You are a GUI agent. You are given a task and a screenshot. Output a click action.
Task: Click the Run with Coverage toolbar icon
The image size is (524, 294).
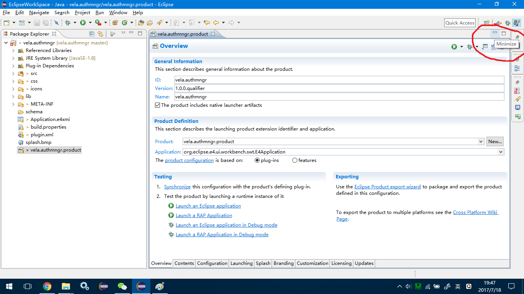(99, 23)
